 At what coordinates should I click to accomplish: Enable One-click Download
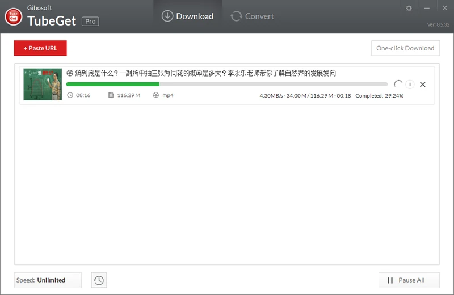405,48
